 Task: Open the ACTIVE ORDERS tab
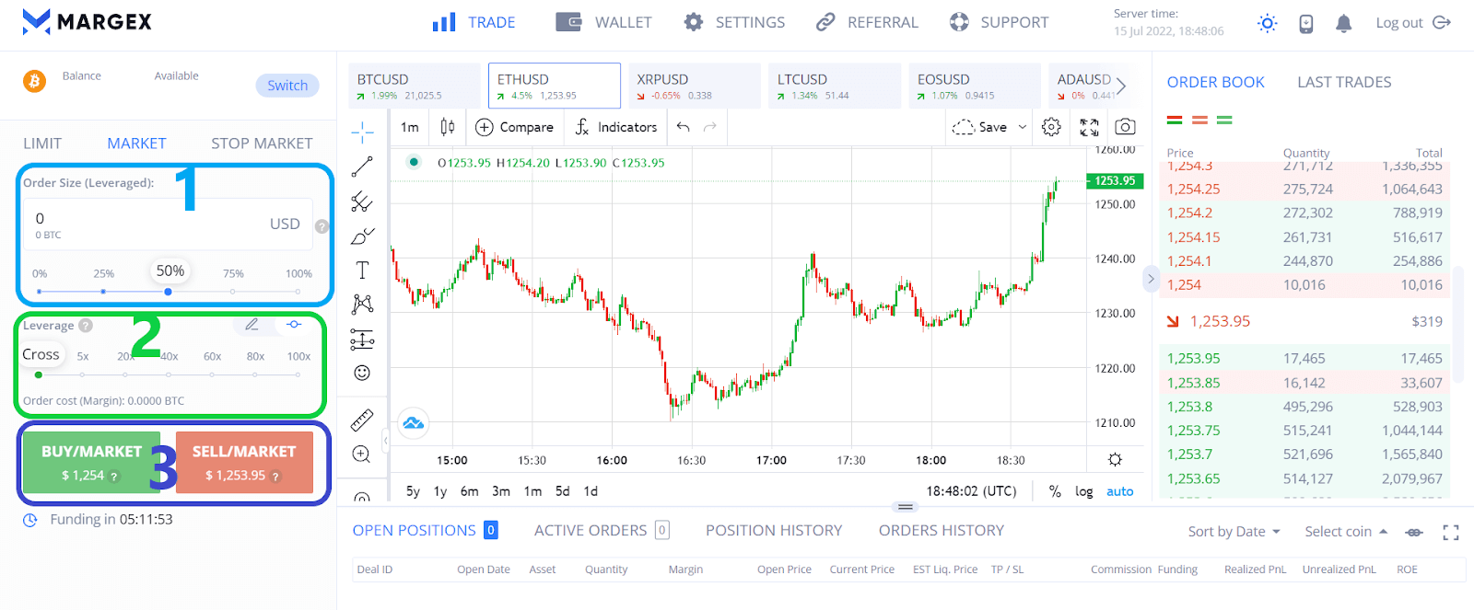(x=602, y=531)
